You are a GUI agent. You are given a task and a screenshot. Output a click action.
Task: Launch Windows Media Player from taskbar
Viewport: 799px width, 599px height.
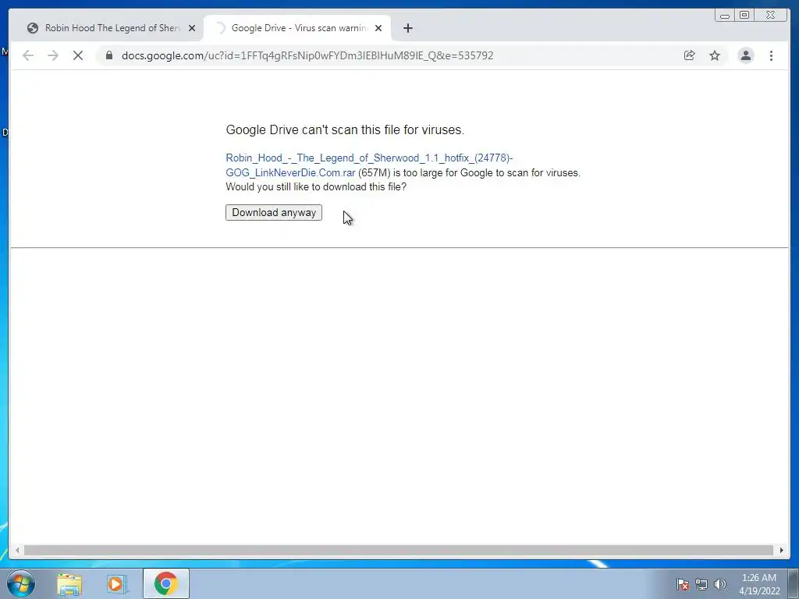coord(116,583)
